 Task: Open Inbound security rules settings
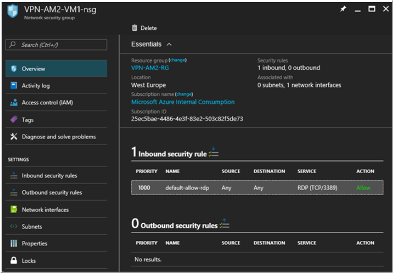tap(56, 175)
